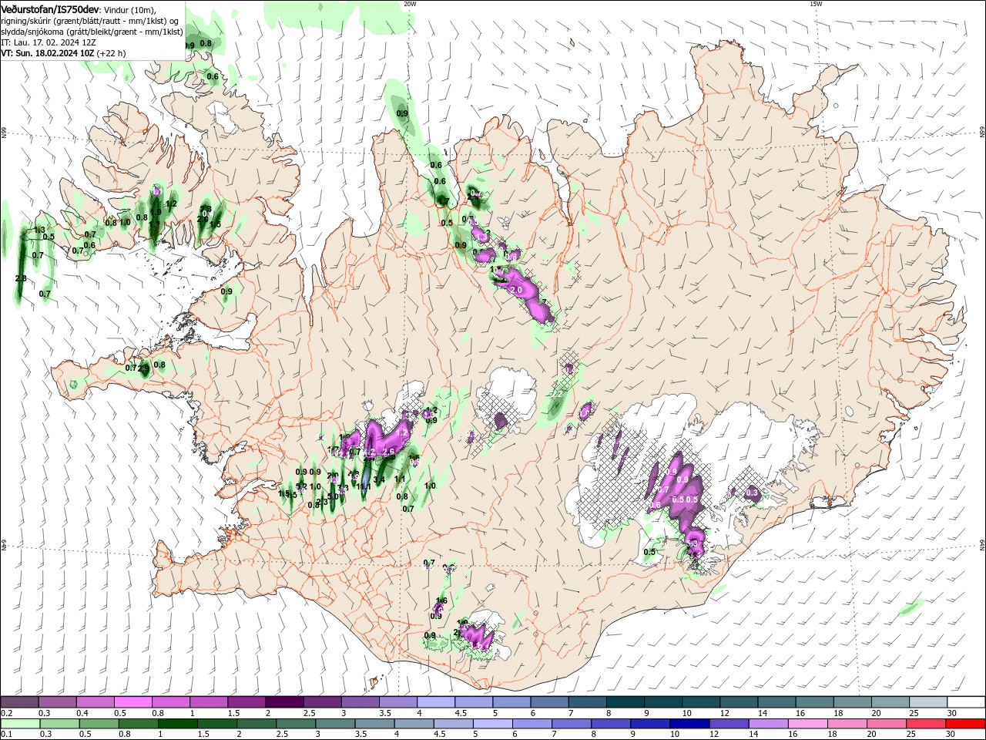
Task: Click the dark navy blue swatch in lower legend
Action: tap(688, 724)
